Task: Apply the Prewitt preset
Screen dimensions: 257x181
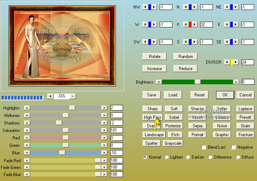Action: click(245, 117)
